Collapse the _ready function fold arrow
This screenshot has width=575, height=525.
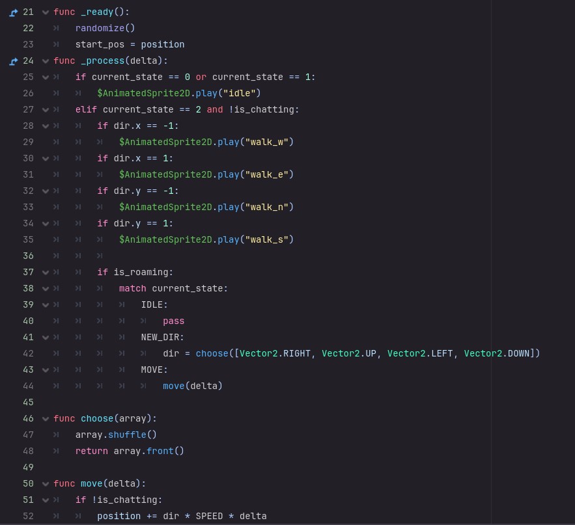[46, 12]
